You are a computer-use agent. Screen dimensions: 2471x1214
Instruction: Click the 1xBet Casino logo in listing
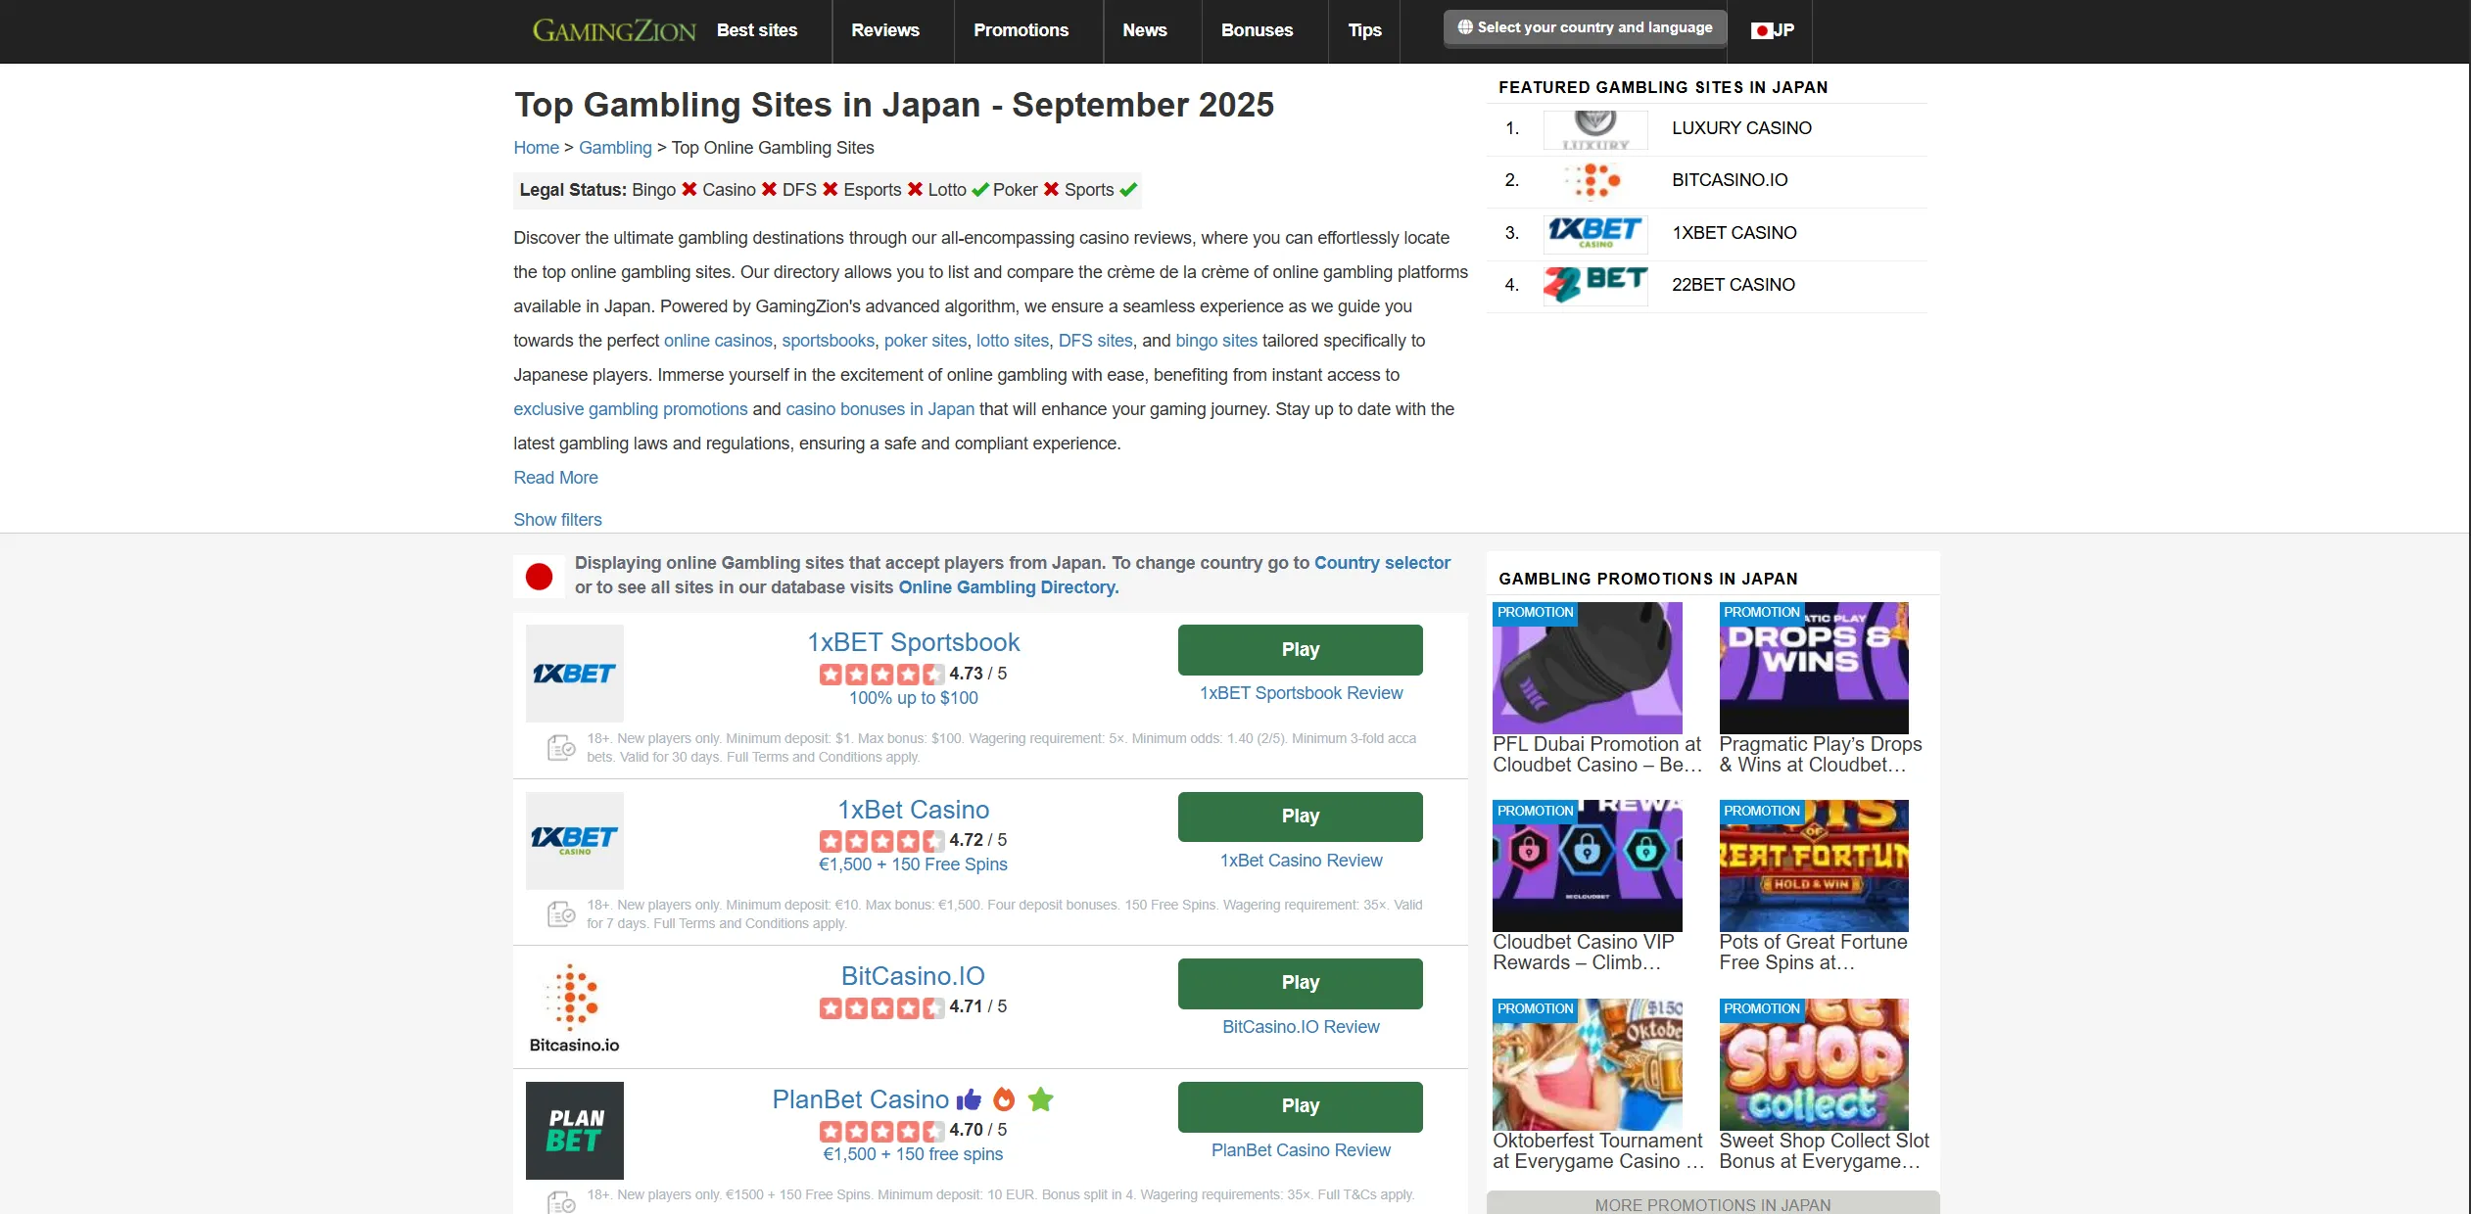[575, 840]
